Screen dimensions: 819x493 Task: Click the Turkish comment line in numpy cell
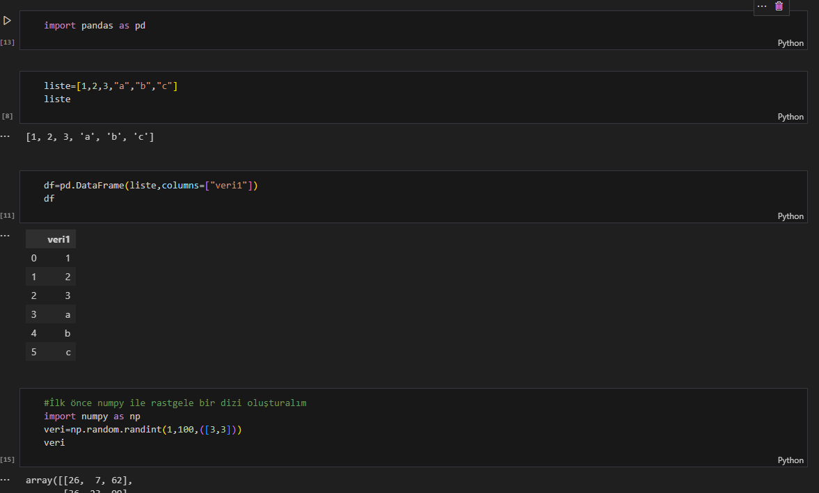click(x=175, y=403)
